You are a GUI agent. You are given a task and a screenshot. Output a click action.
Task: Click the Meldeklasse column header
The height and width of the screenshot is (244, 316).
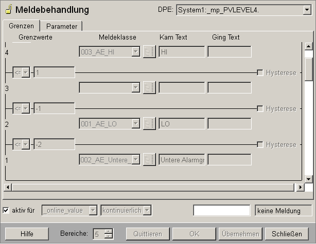pos(117,37)
